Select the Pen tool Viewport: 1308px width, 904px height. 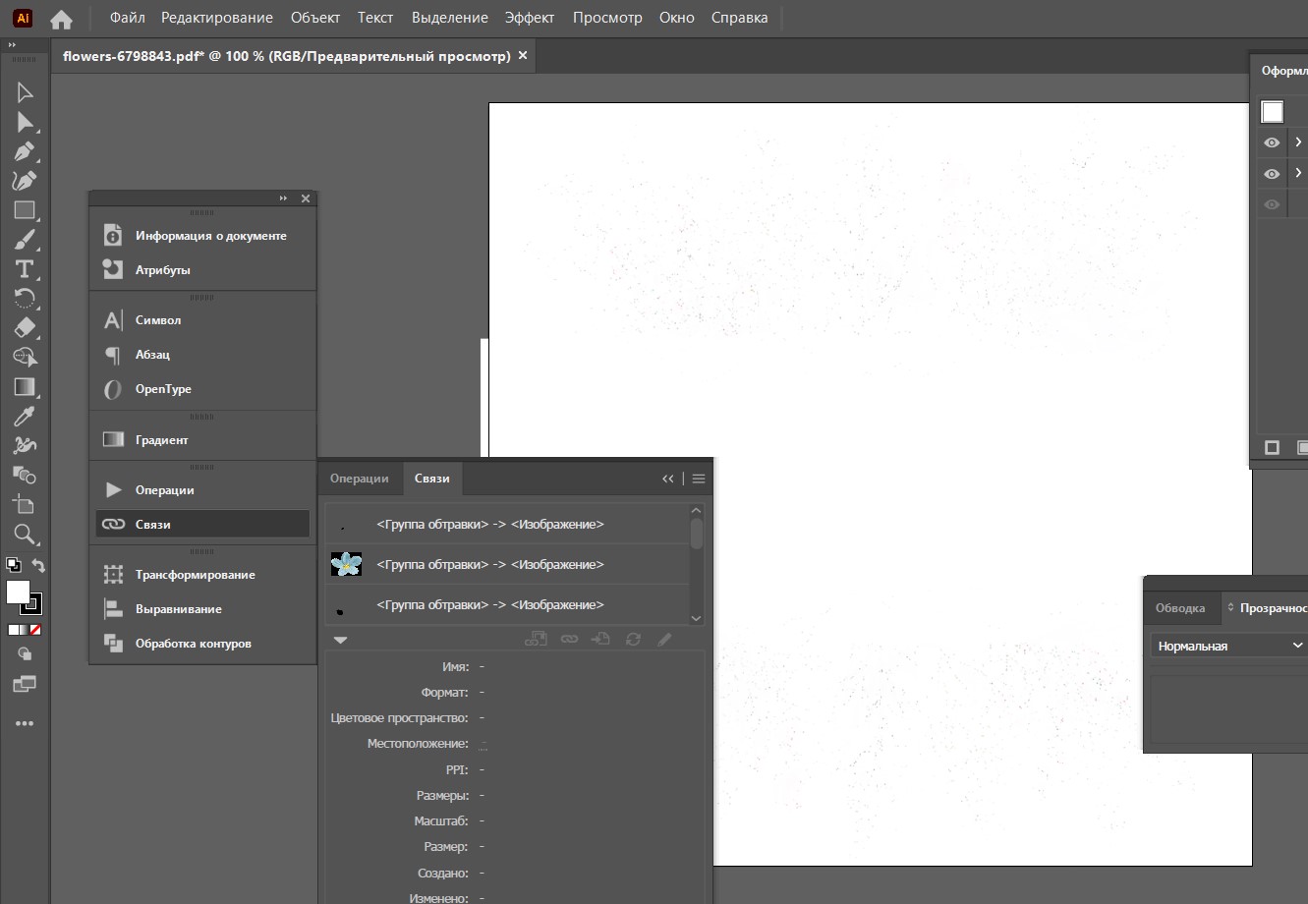(x=25, y=151)
